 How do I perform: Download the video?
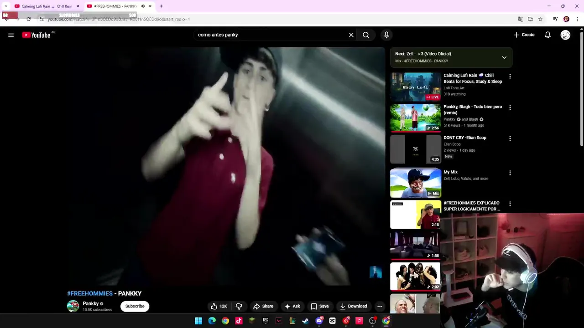coord(354,306)
